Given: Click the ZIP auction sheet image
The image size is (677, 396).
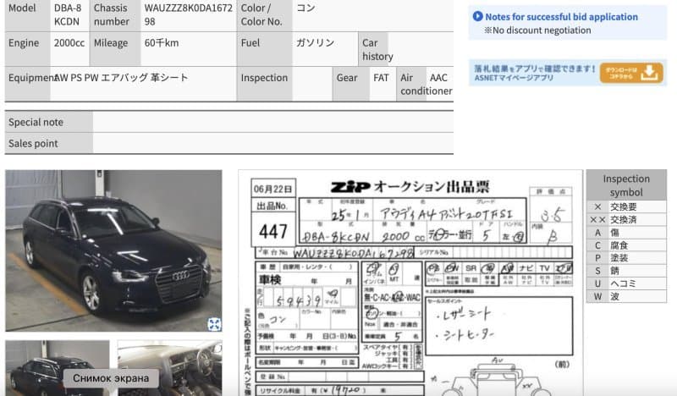Looking at the screenshot, I should [x=410, y=283].
